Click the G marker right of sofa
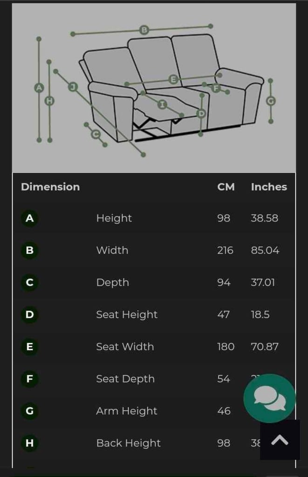Screen dimensions: 308x477 (x=271, y=101)
